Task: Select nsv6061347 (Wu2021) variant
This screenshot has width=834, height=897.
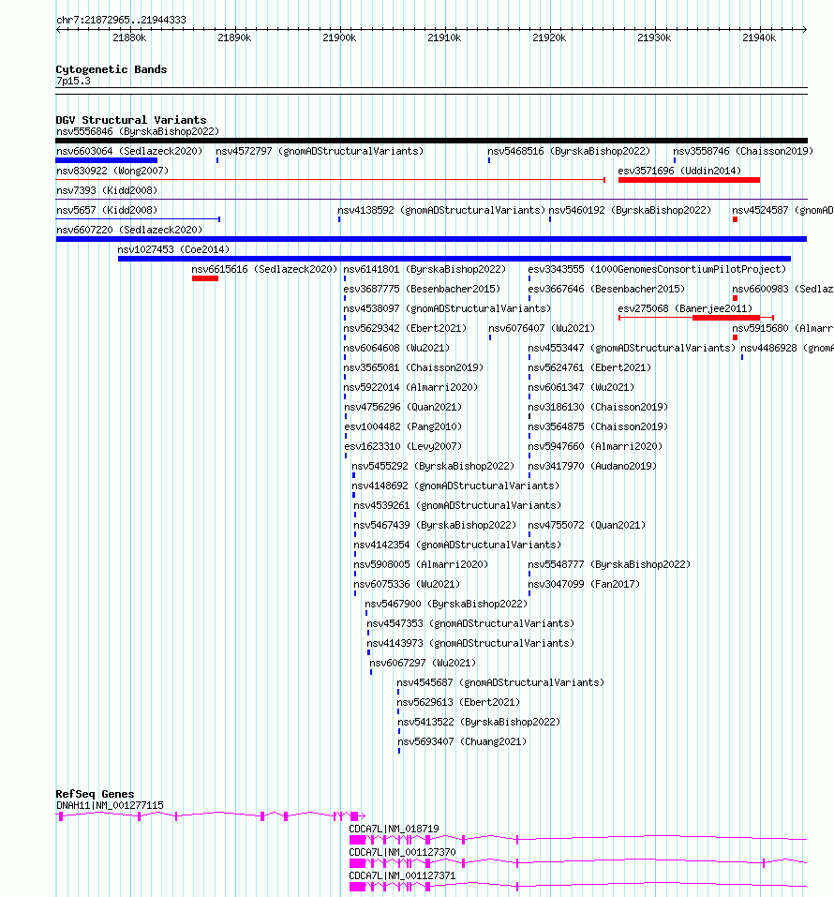Action: coord(582,387)
